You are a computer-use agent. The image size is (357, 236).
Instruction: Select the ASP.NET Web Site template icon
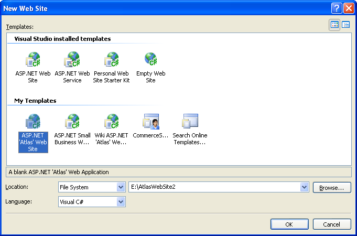pyautogui.click(x=33, y=59)
